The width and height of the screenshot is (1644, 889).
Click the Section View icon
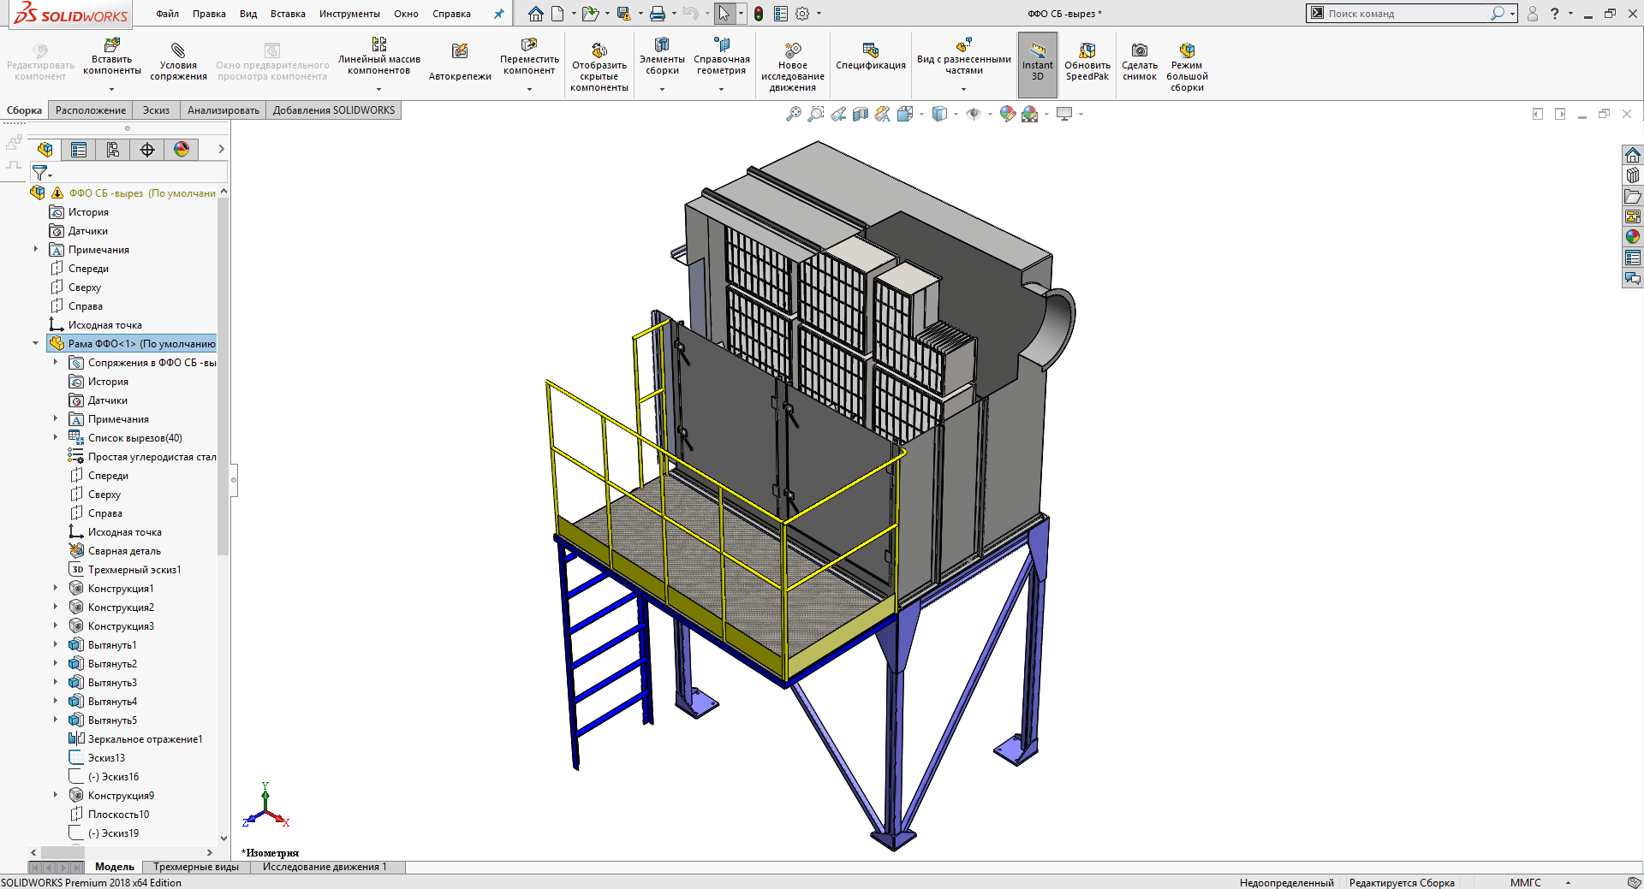click(861, 114)
